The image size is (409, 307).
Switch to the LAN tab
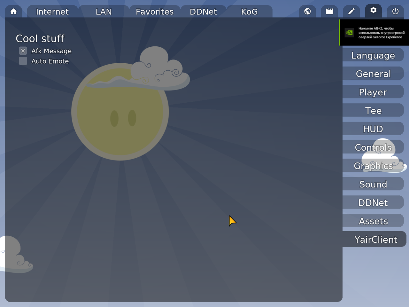pos(104,12)
